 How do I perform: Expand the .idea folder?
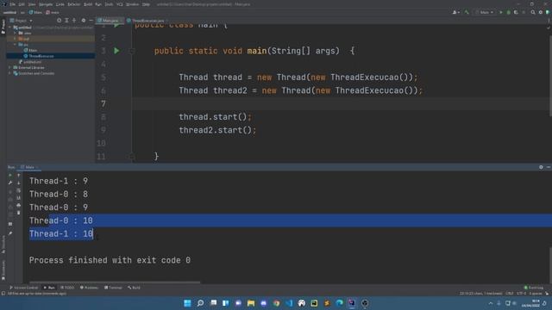16,33
